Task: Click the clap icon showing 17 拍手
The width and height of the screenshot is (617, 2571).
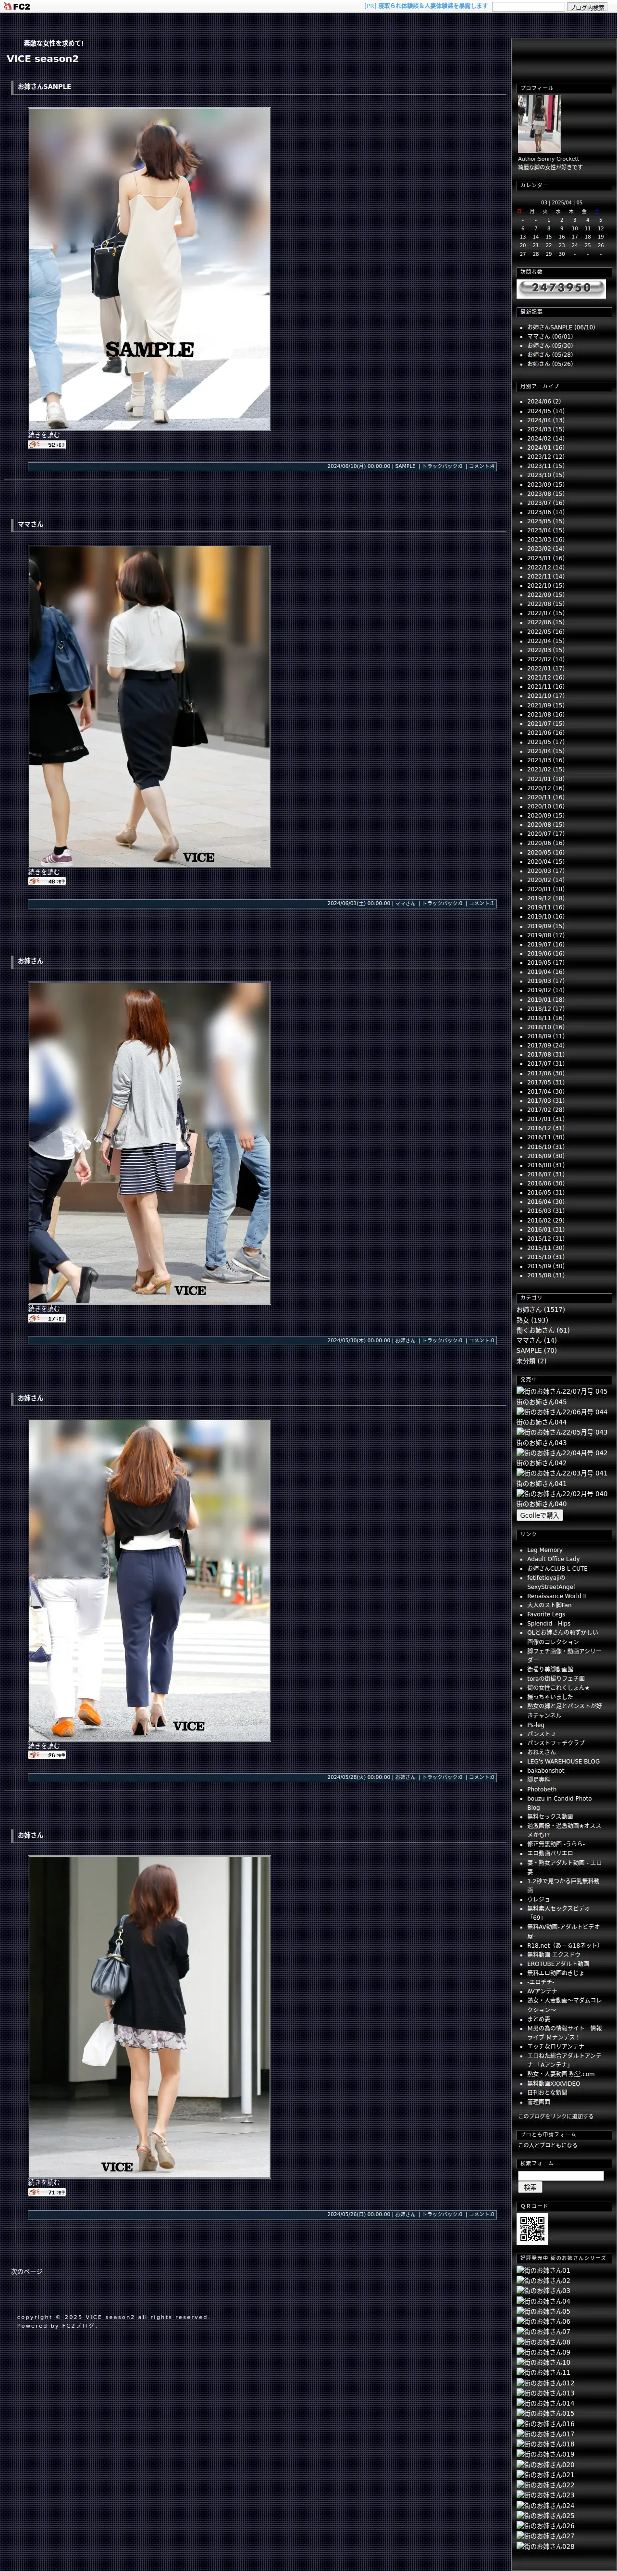Action: point(47,1318)
